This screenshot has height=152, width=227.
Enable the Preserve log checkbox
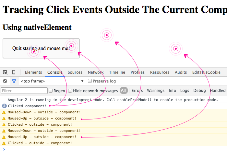pos(90,81)
